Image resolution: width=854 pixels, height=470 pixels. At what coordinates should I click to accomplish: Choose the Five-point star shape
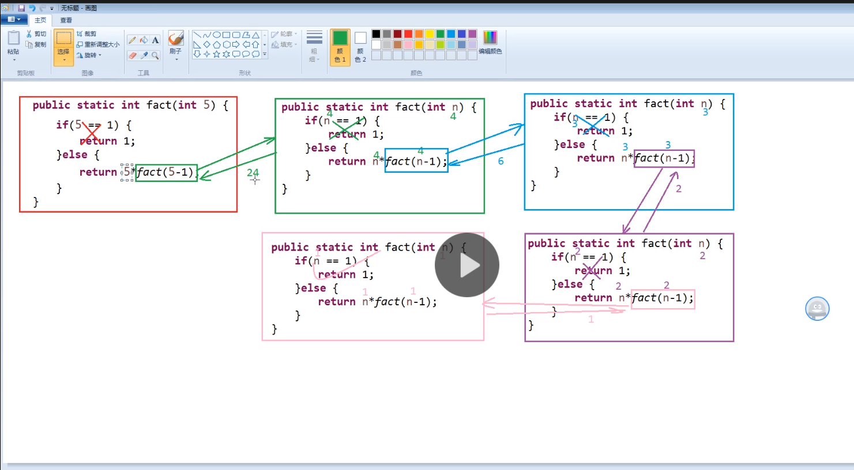[217, 54]
